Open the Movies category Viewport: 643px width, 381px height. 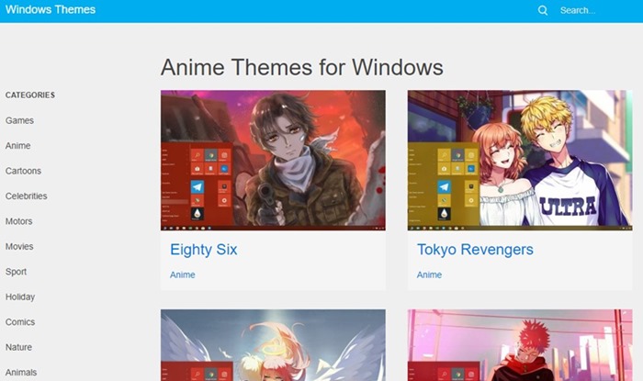[x=19, y=246]
